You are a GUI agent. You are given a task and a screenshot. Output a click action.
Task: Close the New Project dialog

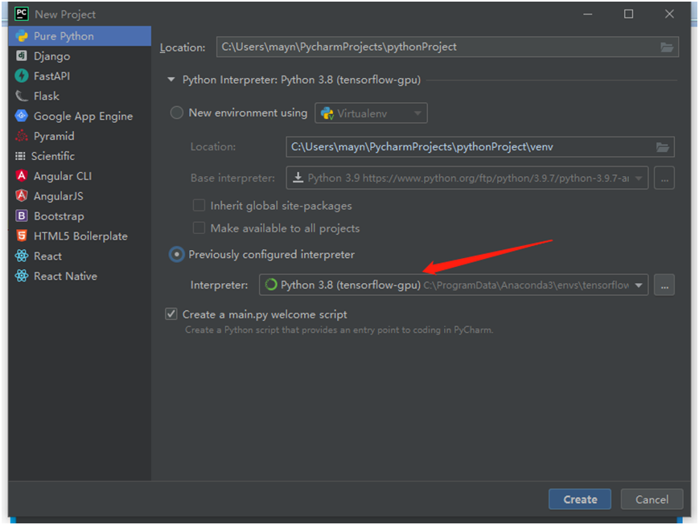(x=669, y=14)
